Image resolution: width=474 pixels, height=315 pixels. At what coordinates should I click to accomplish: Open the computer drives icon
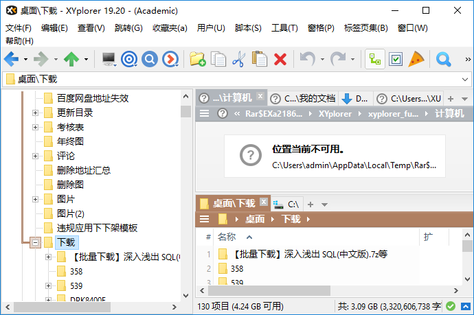[x=109, y=59]
